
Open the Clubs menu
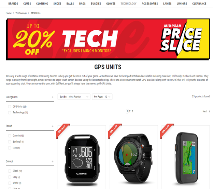pos(27,4)
